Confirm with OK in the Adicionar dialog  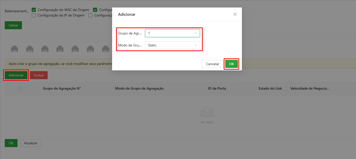pos(231,64)
